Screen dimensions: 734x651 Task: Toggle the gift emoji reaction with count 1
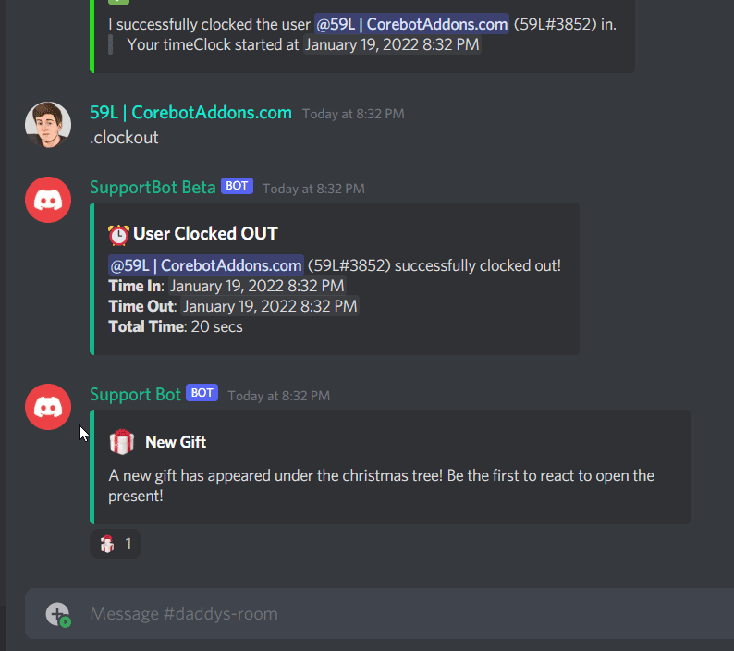(x=116, y=544)
